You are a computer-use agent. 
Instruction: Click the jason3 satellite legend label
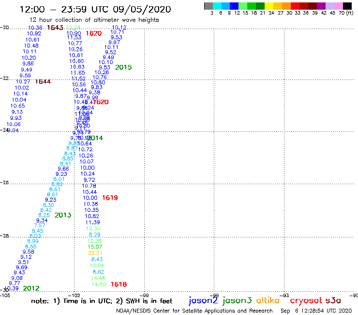pyautogui.click(x=237, y=300)
